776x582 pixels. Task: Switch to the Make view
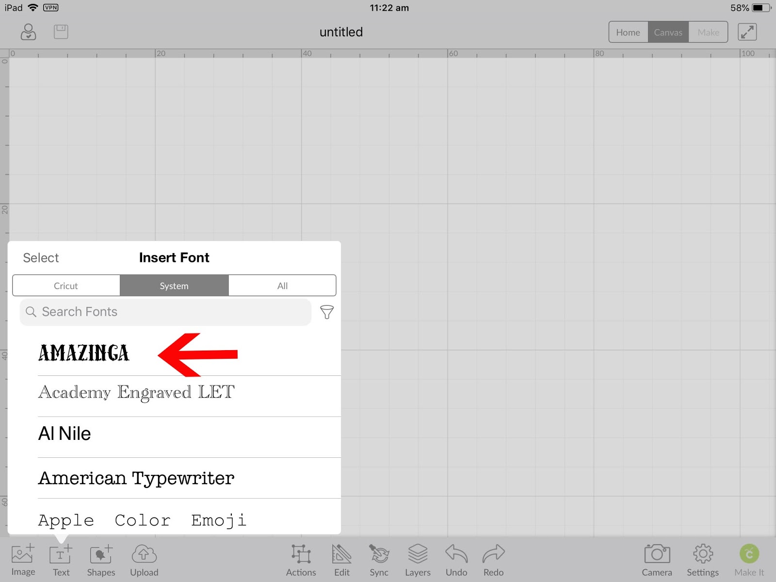point(708,32)
